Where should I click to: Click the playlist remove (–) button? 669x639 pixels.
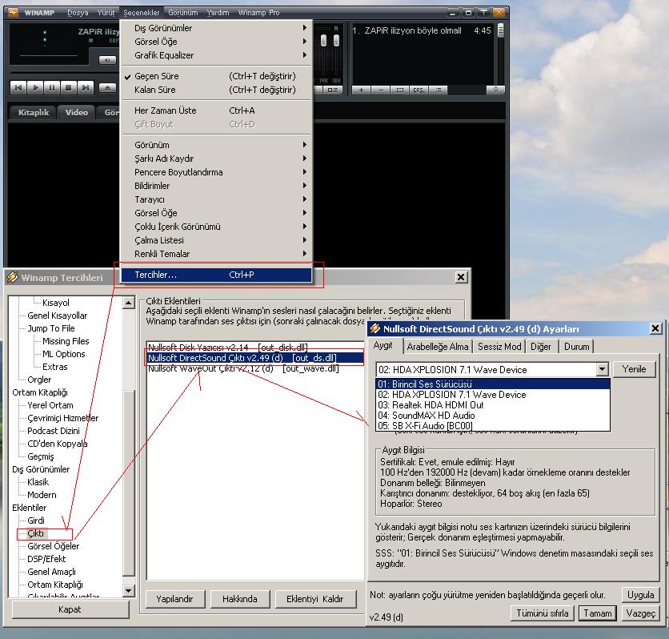pos(381,90)
